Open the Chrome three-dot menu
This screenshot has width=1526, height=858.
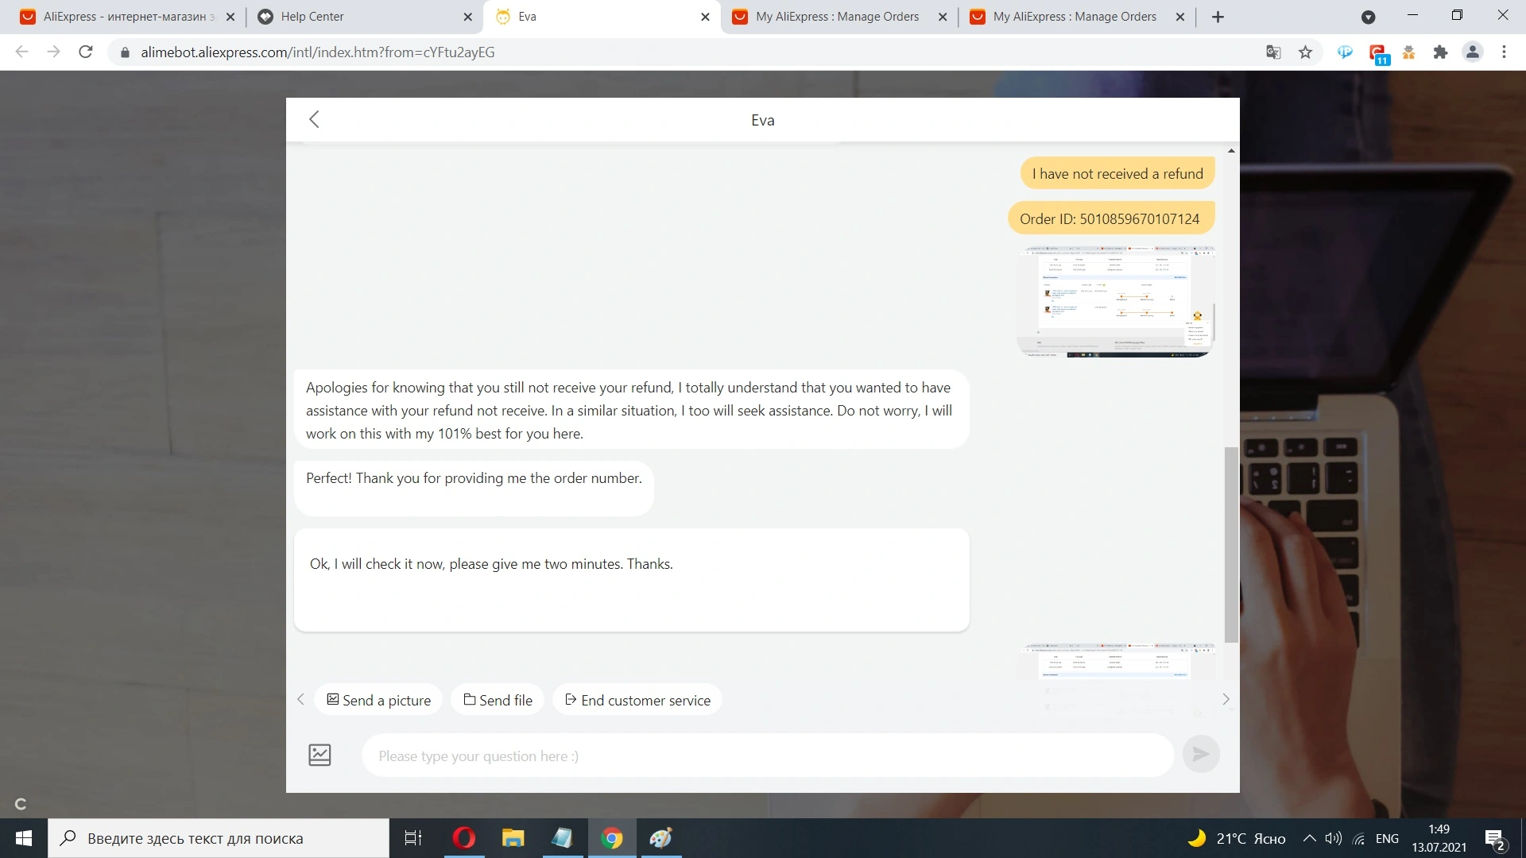(x=1504, y=52)
